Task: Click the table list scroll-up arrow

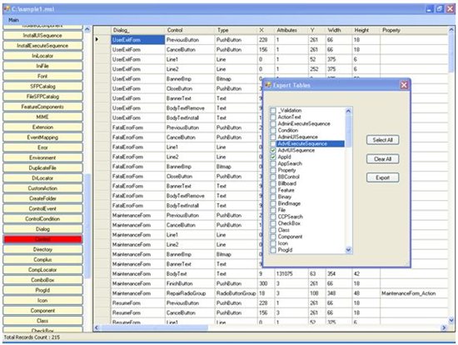Action: 87,29
